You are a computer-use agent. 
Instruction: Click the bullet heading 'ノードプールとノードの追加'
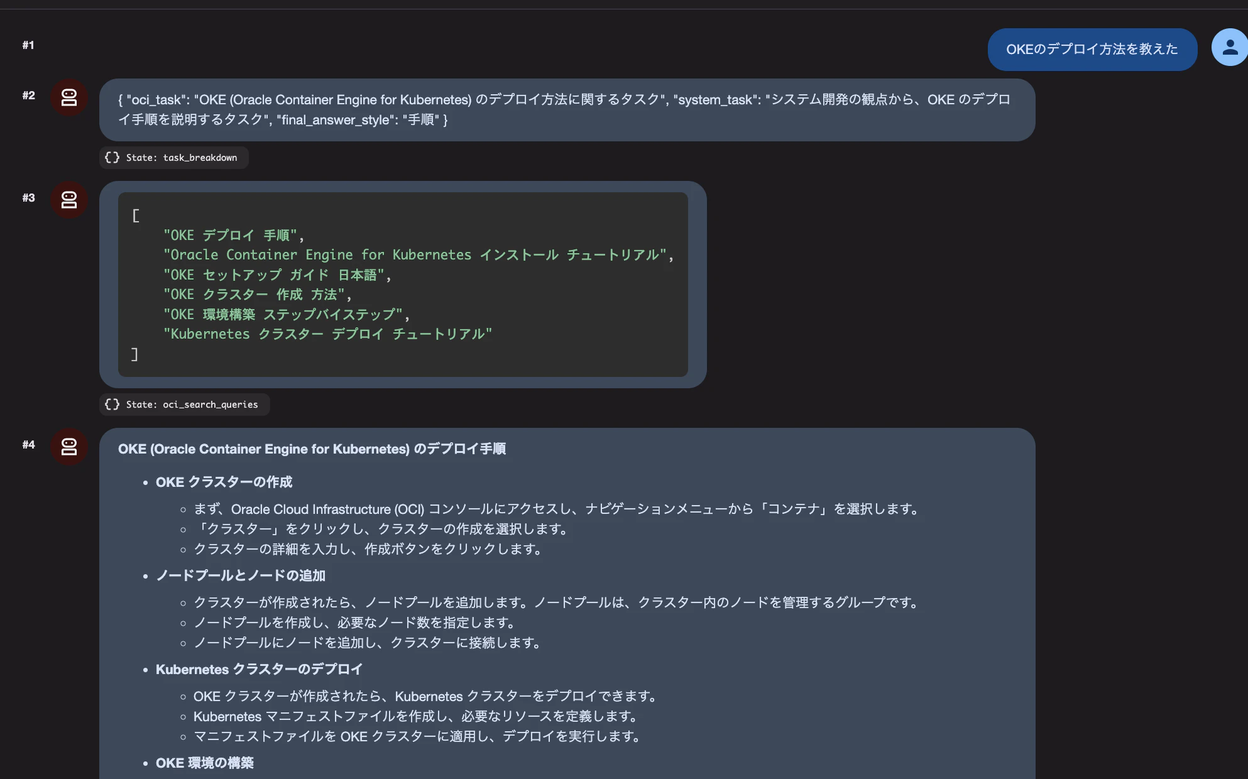pyautogui.click(x=241, y=575)
